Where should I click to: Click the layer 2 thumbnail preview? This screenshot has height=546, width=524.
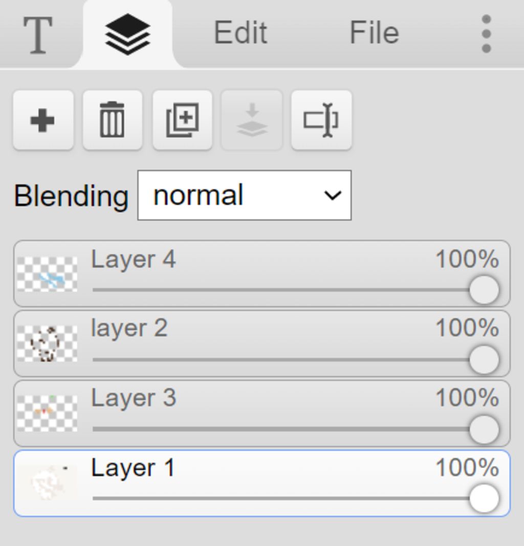click(x=47, y=343)
